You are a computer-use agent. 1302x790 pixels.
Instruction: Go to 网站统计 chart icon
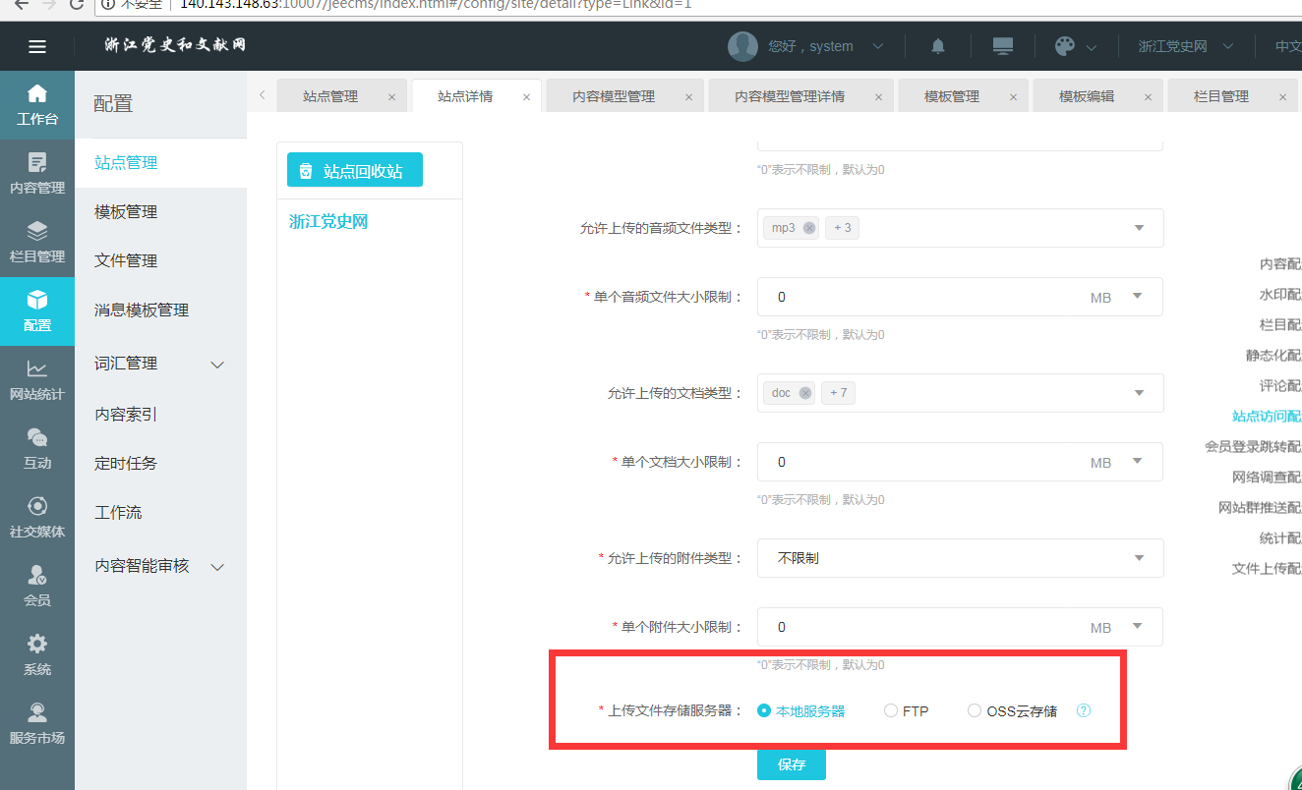pos(37,379)
